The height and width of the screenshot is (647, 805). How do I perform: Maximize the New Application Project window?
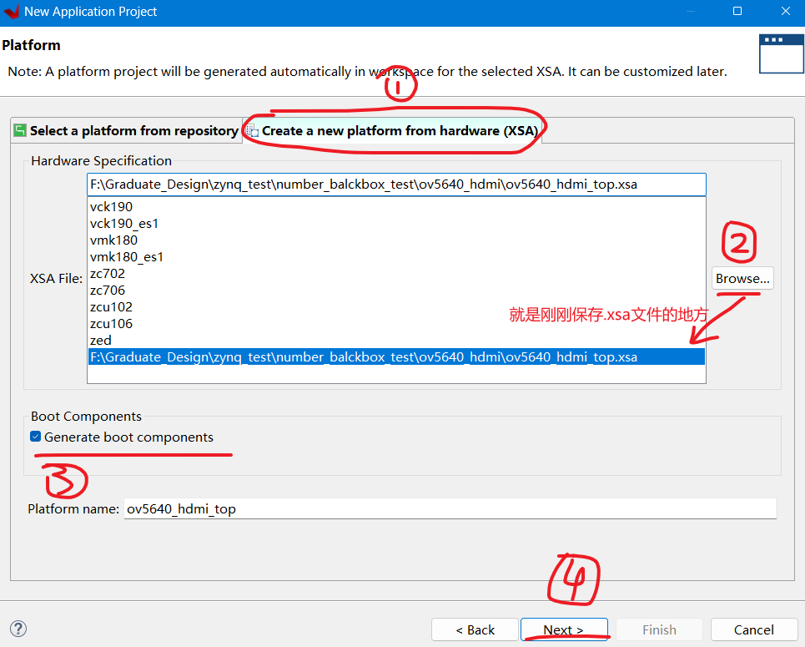[737, 12]
